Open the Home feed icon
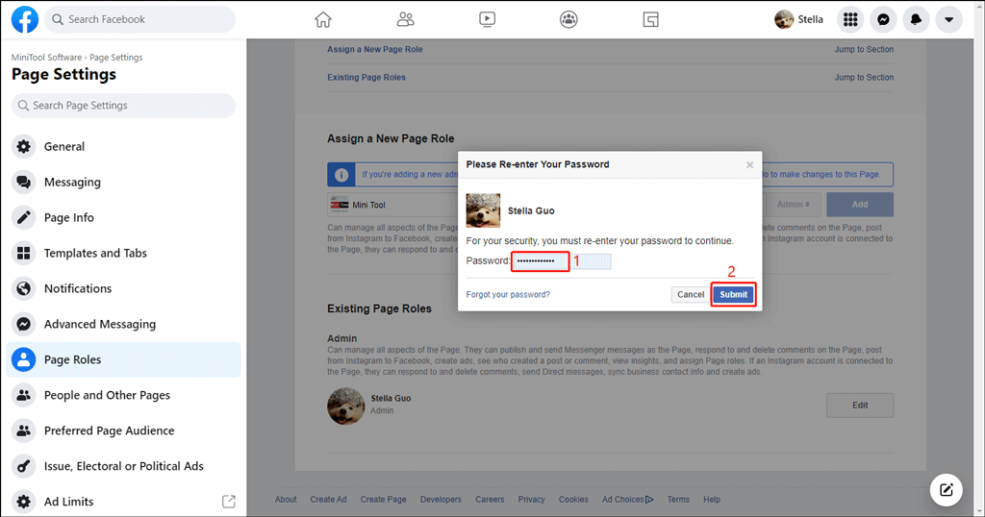Image resolution: width=985 pixels, height=517 pixels. pyautogui.click(x=323, y=19)
